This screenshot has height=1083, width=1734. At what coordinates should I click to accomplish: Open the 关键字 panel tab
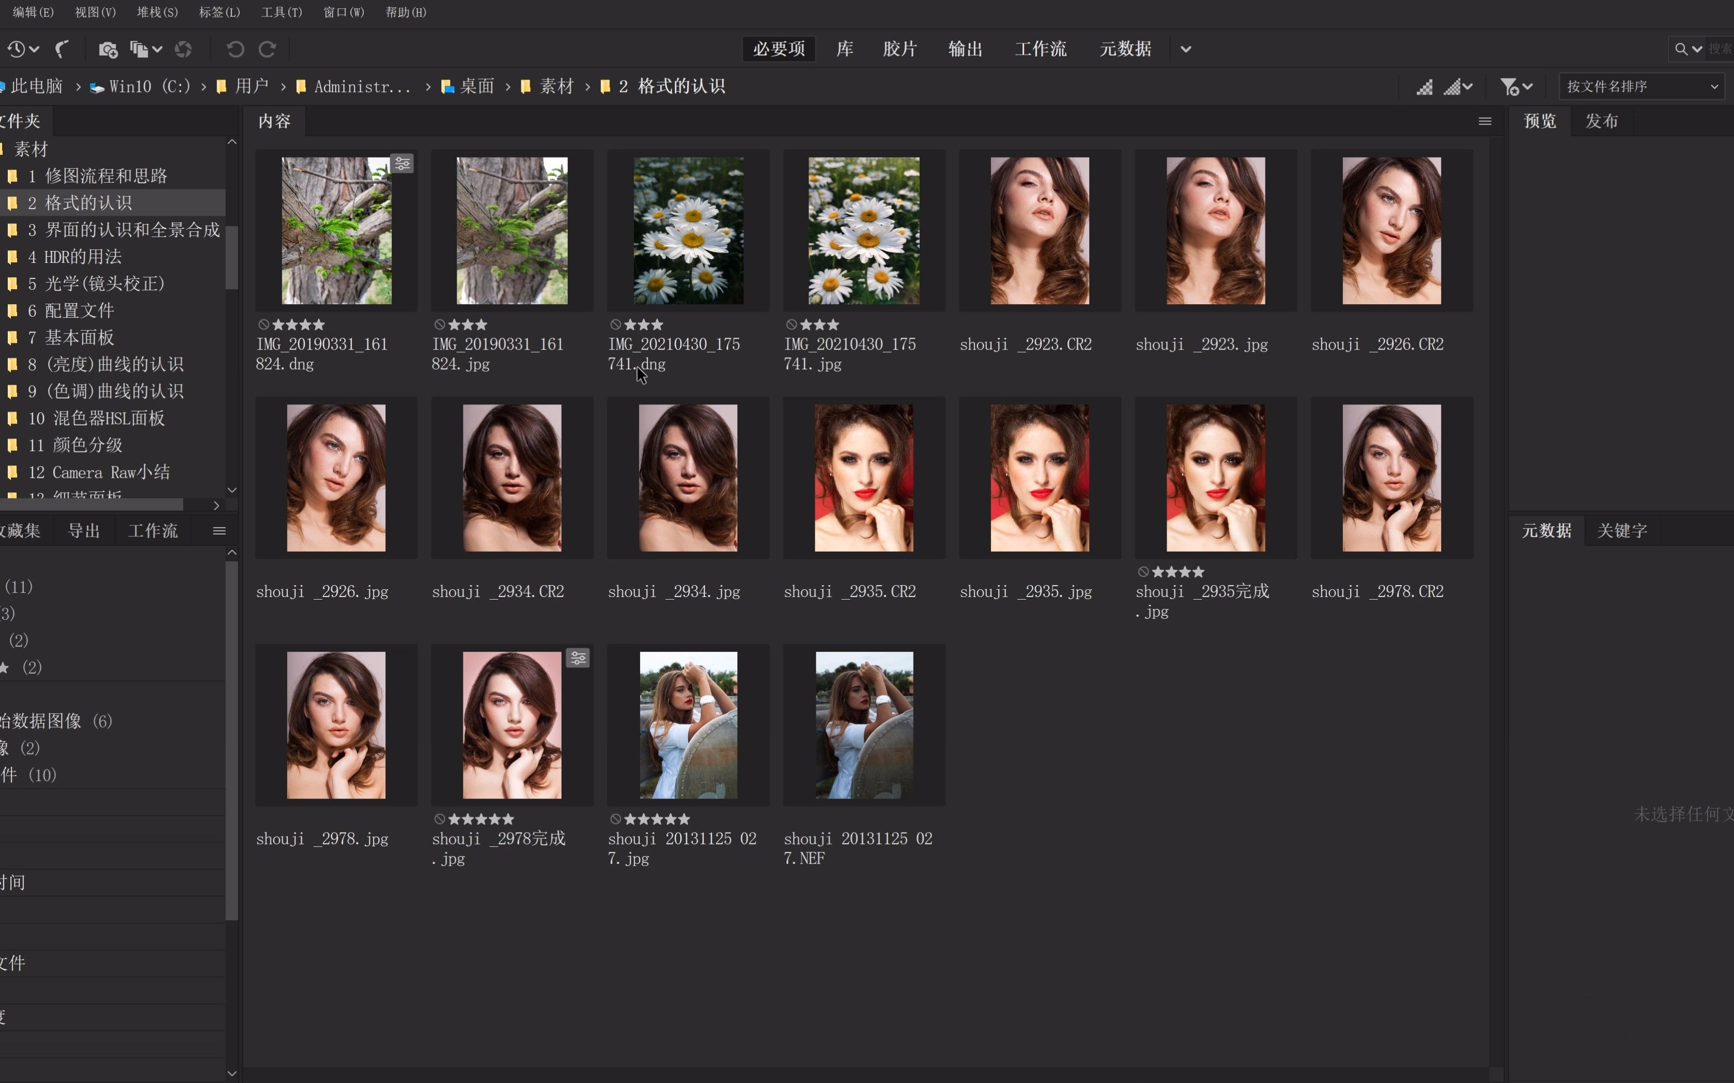tap(1622, 531)
